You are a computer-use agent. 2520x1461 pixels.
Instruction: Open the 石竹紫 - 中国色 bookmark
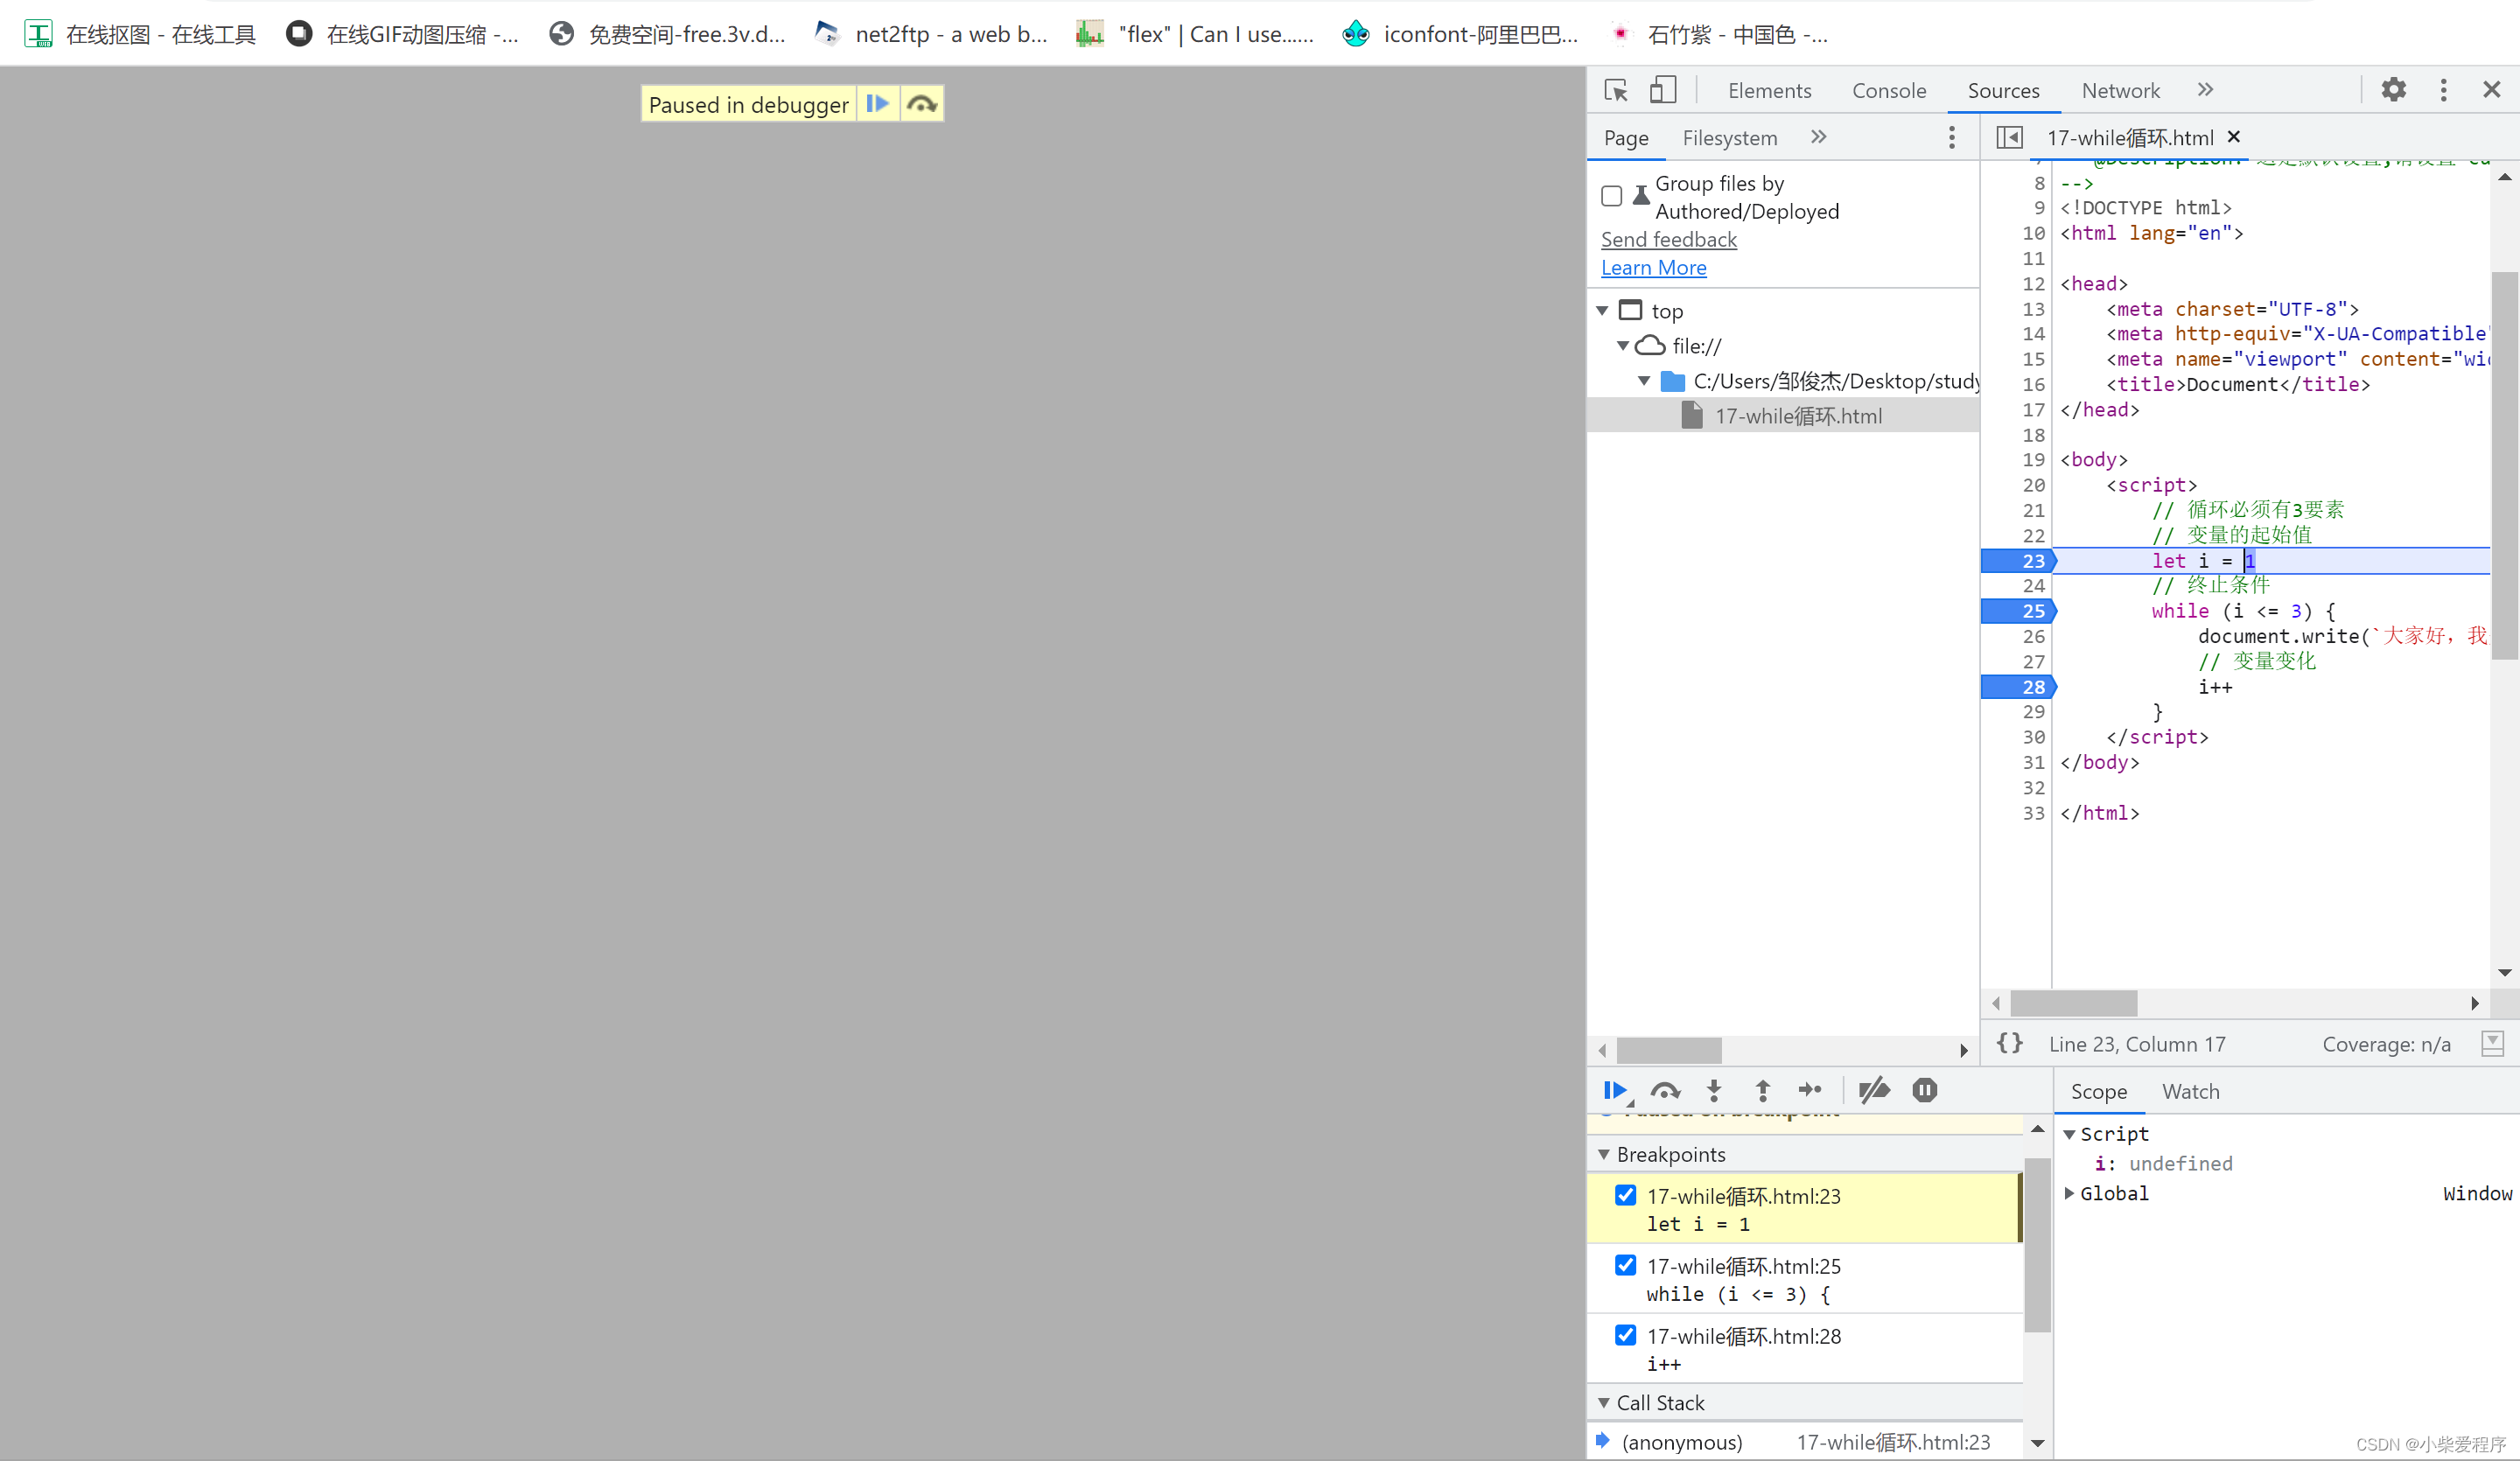(1718, 34)
